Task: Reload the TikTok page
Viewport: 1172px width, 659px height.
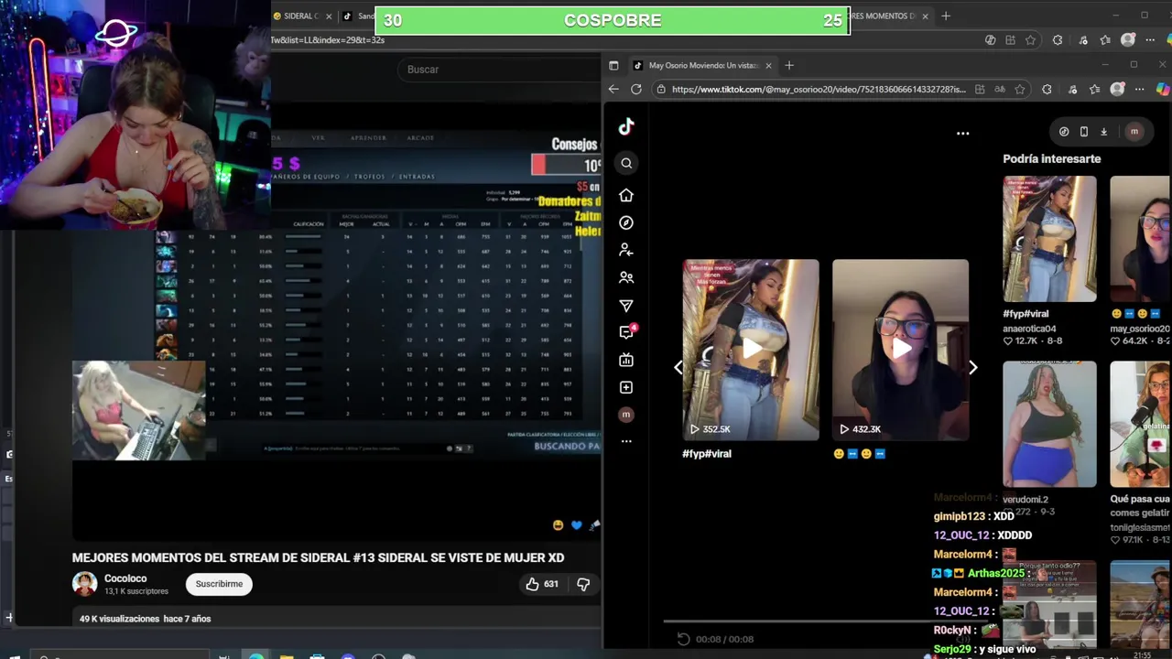Action: [x=636, y=89]
